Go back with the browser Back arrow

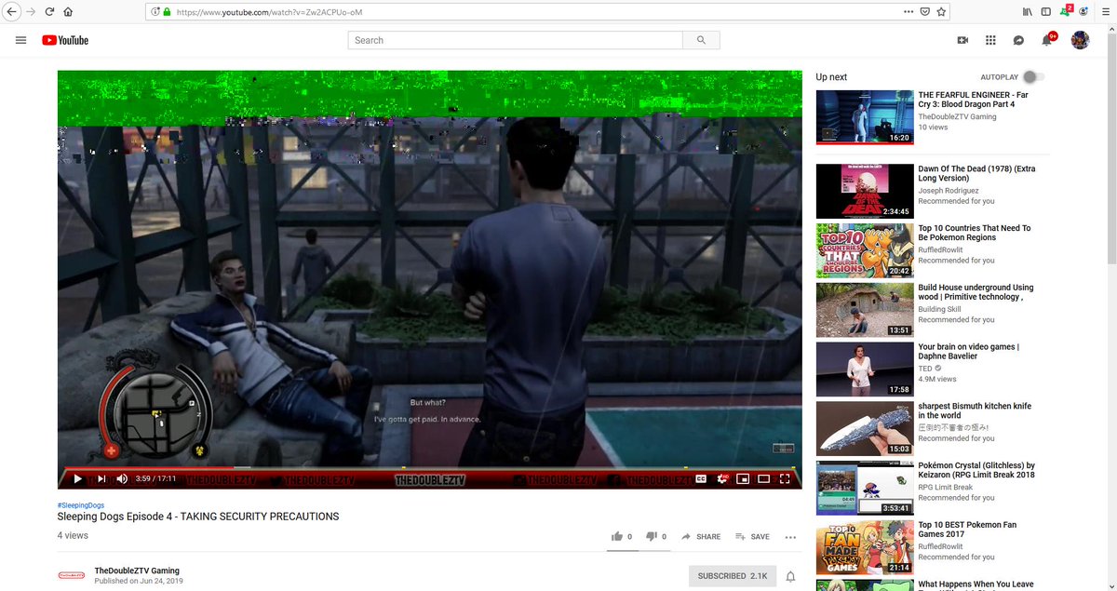click(11, 12)
